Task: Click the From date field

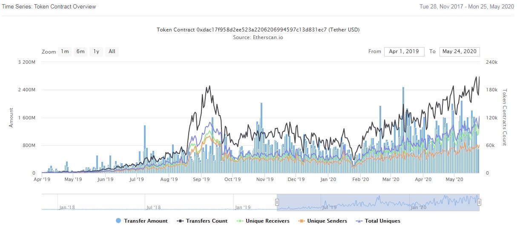Action: coord(404,51)
